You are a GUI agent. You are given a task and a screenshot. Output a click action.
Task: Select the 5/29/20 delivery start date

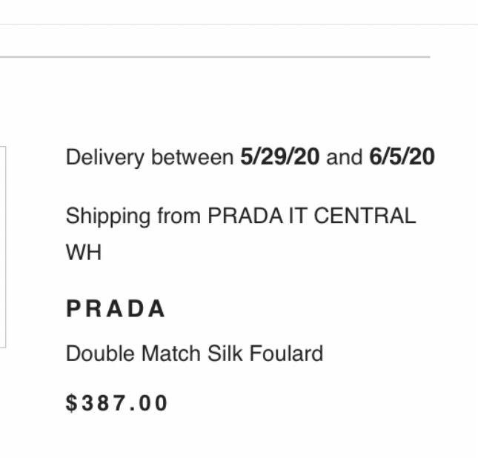[280, 157]
